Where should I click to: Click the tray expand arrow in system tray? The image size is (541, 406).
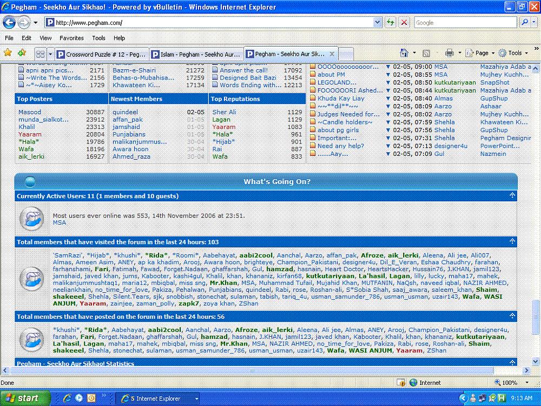click(463, 398)
